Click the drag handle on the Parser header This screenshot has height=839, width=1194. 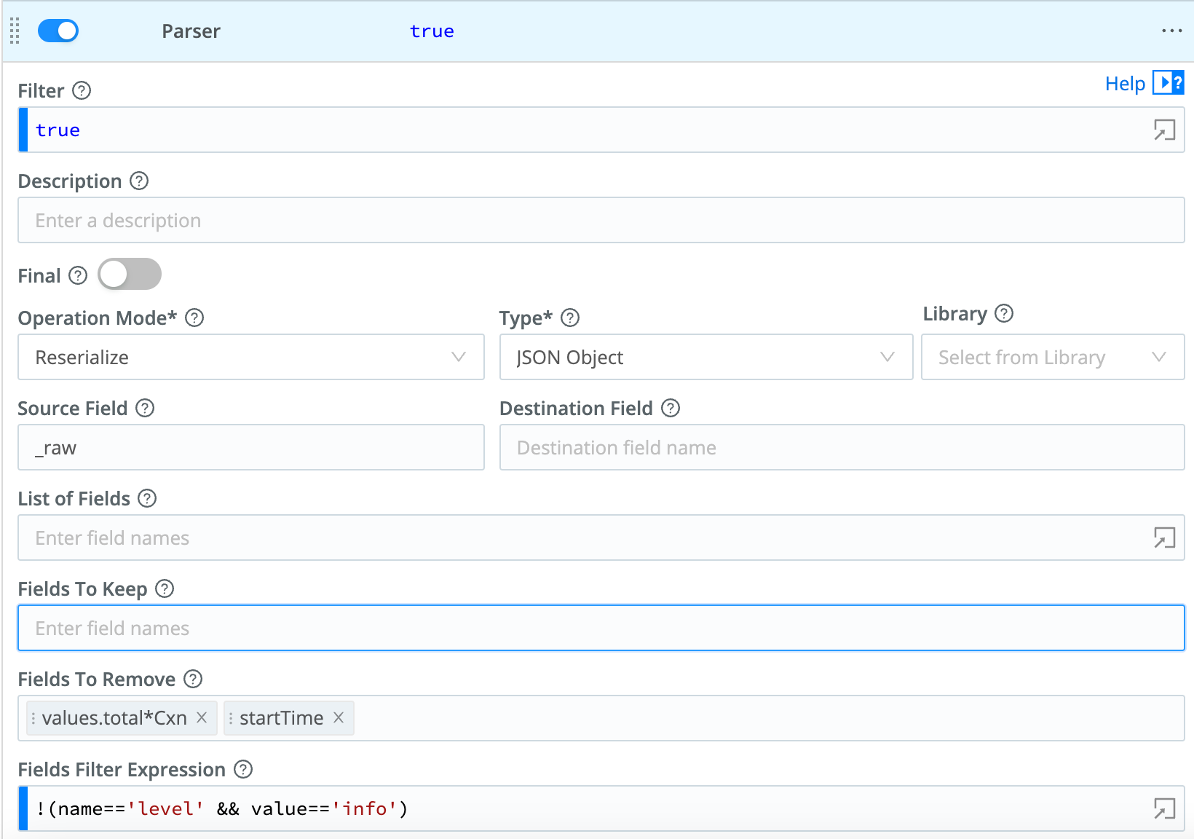click(14, 31)
